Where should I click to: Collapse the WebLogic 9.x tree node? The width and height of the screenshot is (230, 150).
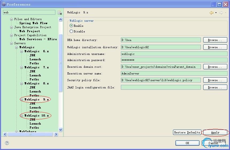(22, 100)
